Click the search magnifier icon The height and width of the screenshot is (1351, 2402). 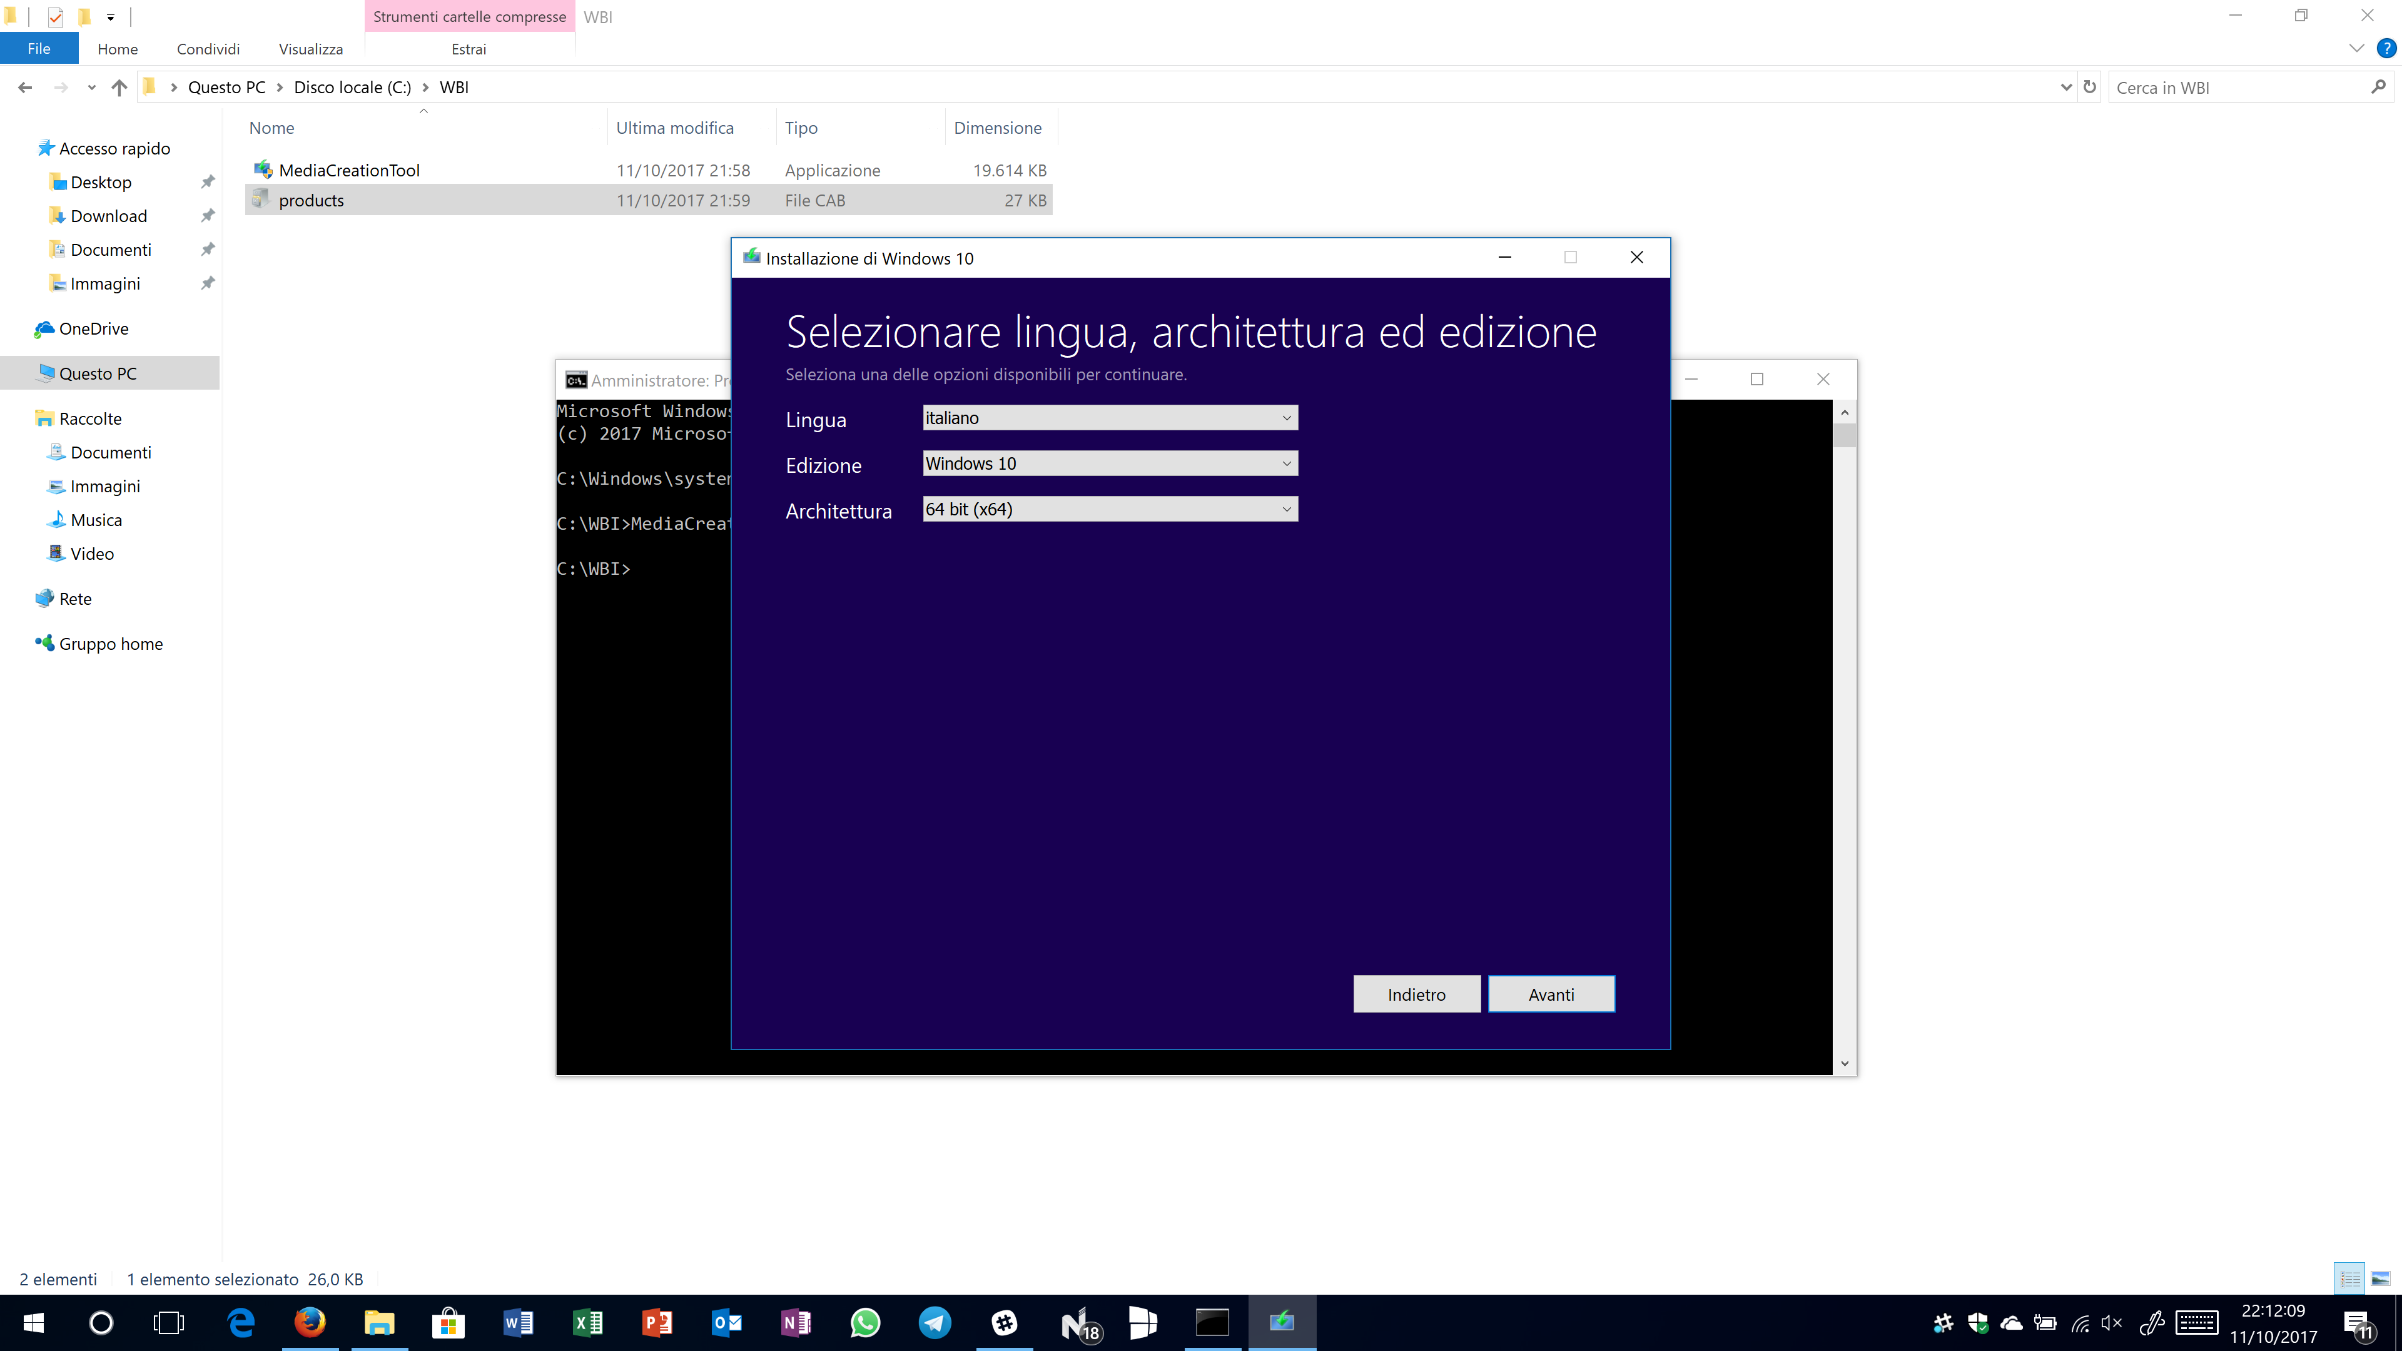click(2379, 87)
